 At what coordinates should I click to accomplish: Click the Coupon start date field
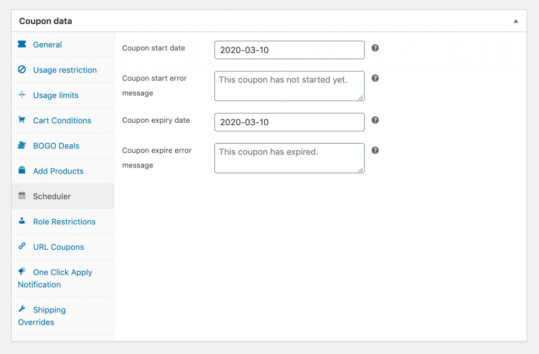tap(289, 50)
